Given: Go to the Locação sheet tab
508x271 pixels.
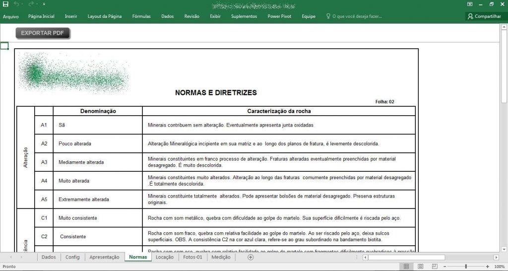Looking at the screenshot, I should pyautogui.click(x=165, y=257).
